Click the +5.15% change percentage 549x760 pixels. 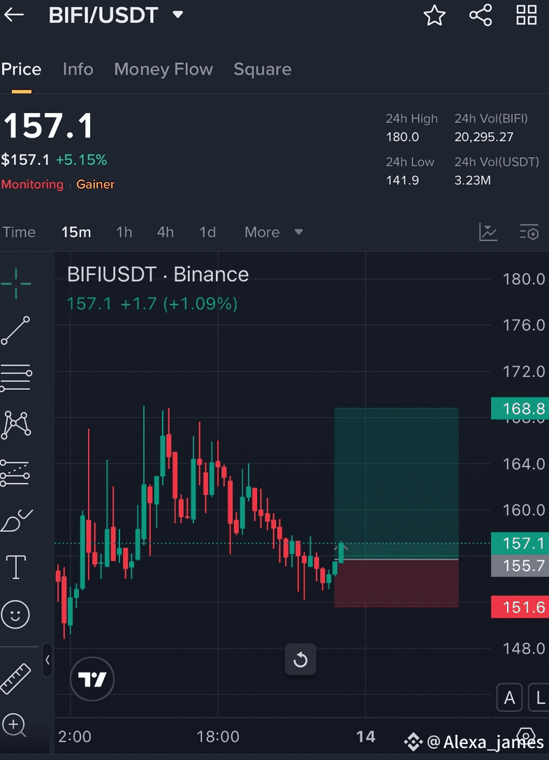(x=82, y=160)
